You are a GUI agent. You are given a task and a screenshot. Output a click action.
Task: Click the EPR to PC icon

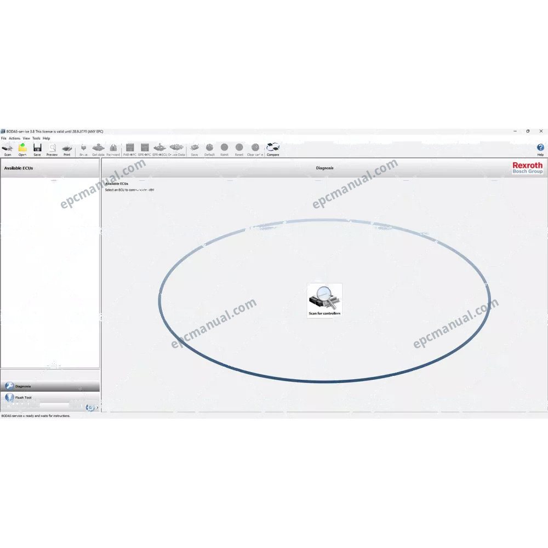click(x=144, y=147)
